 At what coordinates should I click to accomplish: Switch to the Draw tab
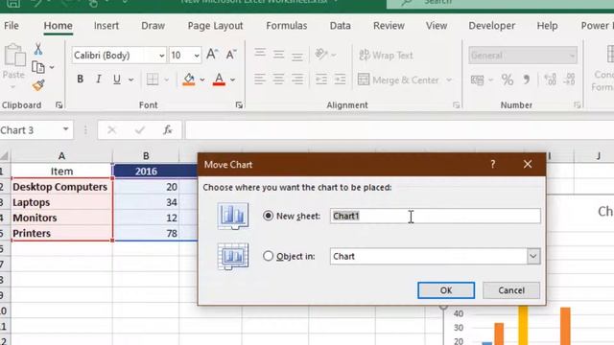coord(153,26)
